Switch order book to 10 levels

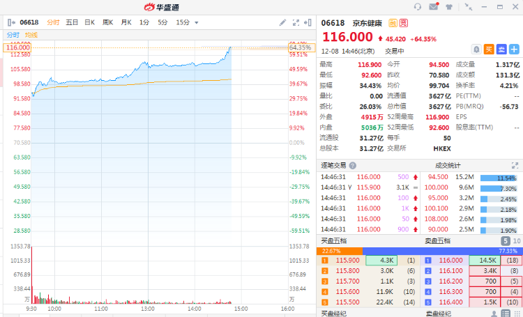(515, 240)
